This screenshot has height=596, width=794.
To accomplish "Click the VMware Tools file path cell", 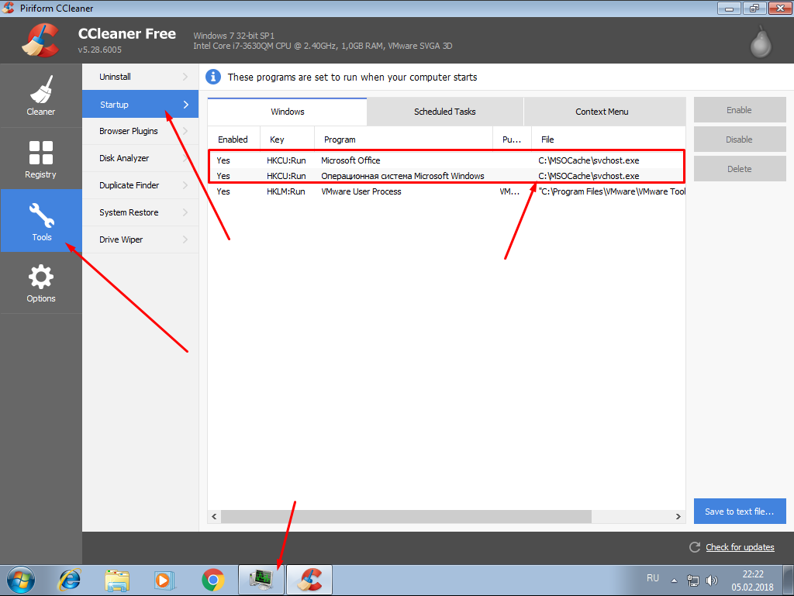I will [x=612, y=191].
